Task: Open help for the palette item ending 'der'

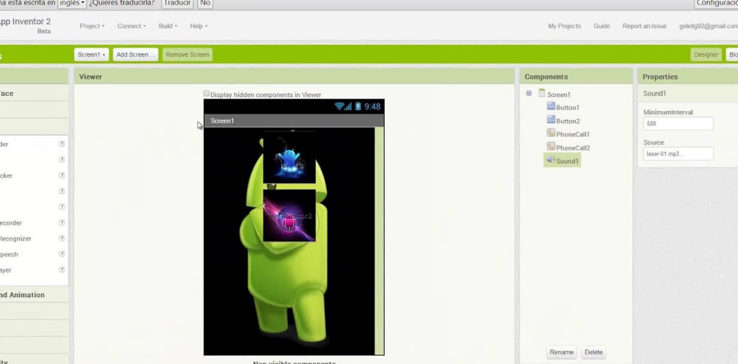Action: (62, 144)
